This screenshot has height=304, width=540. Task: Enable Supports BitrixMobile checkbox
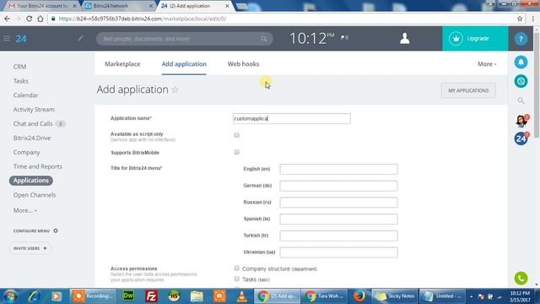click(x=236, y=152)
